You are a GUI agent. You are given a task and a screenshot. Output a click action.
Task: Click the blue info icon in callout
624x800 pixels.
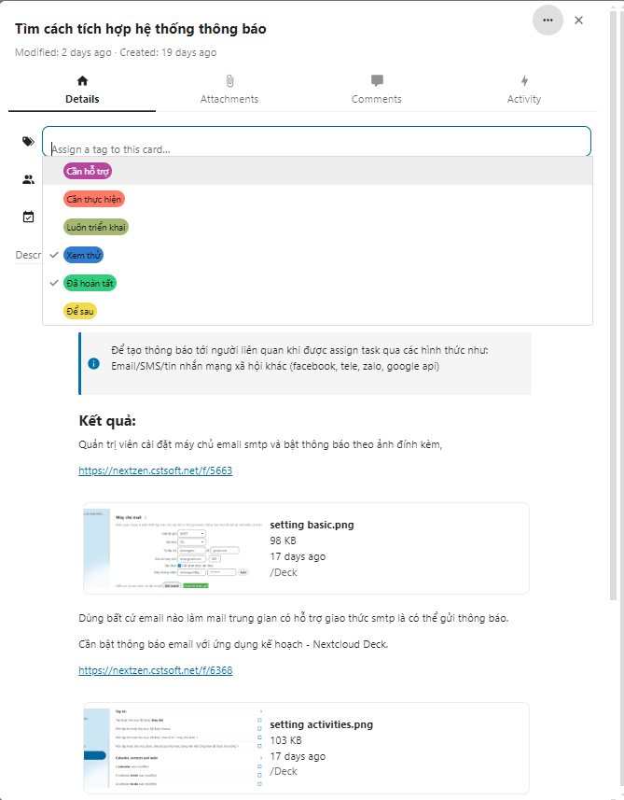pyautogui.click(x=94, y=363)
